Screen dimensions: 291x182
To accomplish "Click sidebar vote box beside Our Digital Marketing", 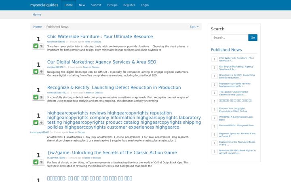I will [x=215, y=68].
